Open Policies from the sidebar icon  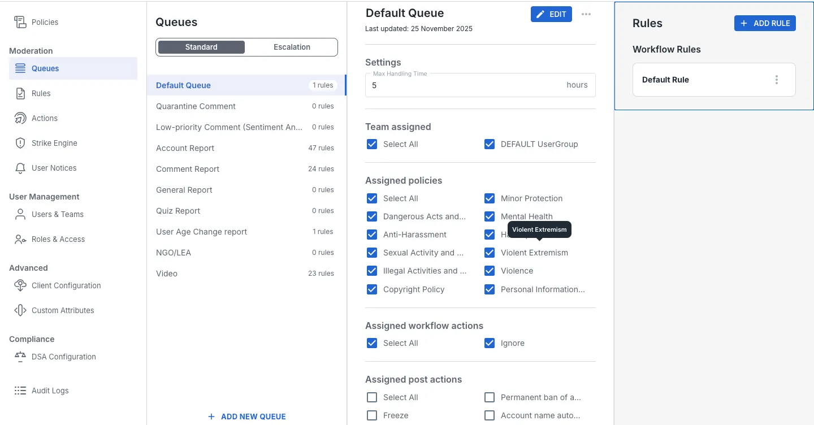tap(20, 22)
